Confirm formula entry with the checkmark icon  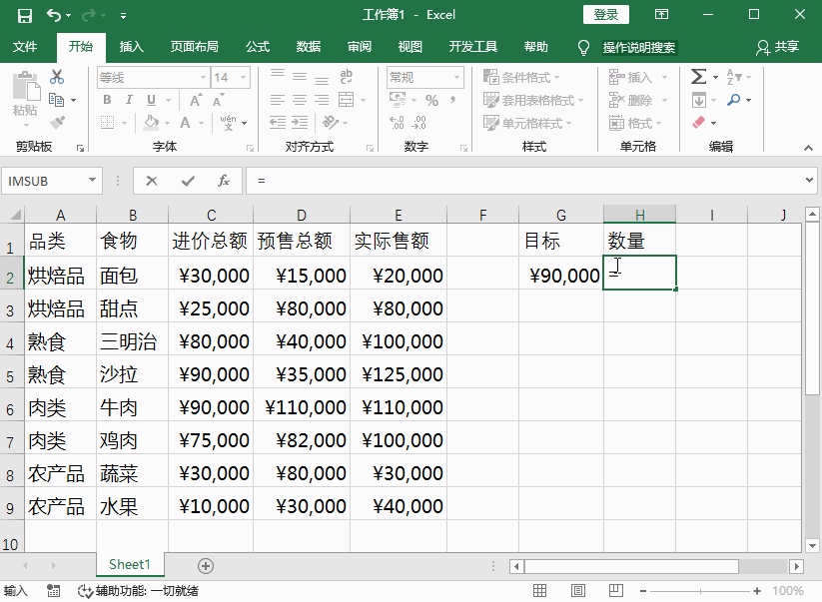point(188,181)
